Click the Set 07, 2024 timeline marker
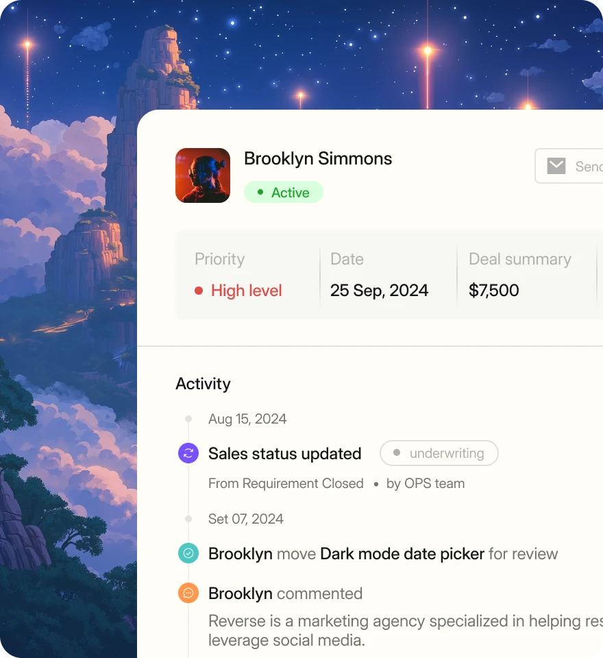The width and height of the screenshot is (603, 658). (x=188, y=519)
